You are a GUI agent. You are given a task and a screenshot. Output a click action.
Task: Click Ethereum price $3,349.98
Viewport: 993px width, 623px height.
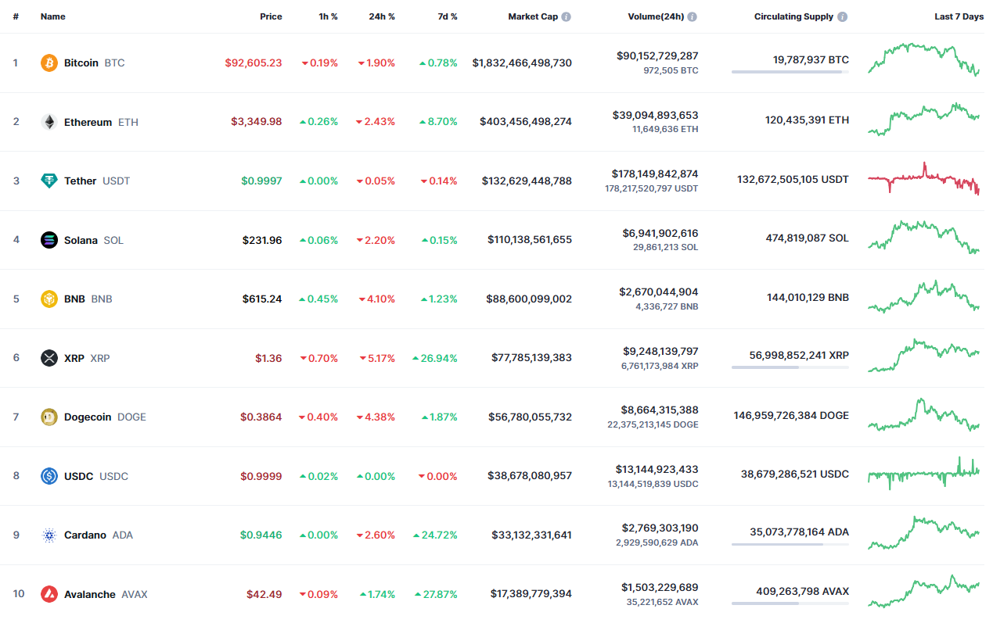(257, 122)
